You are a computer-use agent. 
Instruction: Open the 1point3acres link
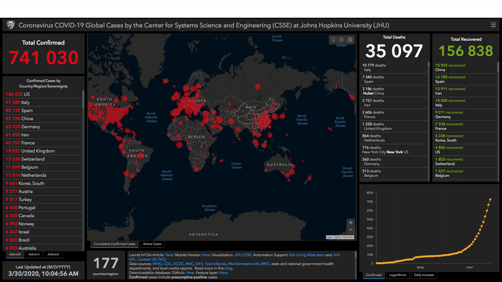[215, 264]
